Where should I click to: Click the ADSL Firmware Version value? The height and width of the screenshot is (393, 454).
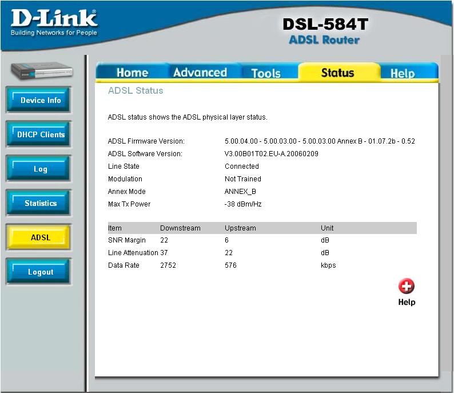coord(320,141)
